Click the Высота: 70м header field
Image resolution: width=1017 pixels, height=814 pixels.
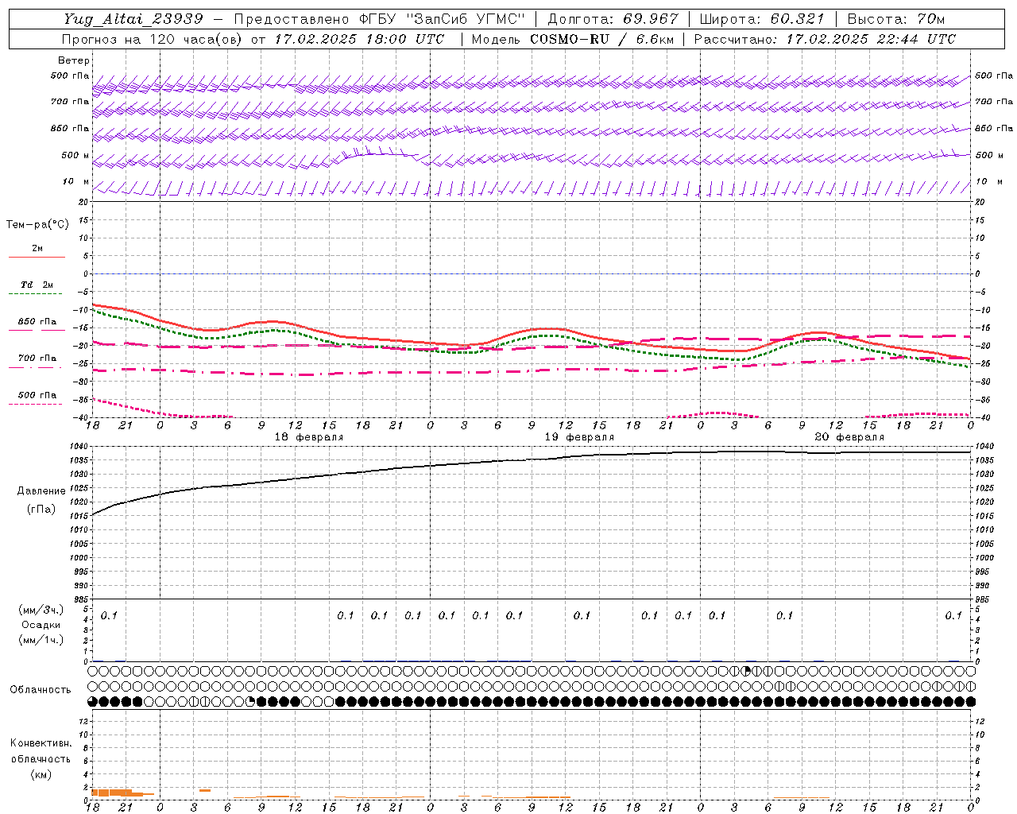click(896, 19)
